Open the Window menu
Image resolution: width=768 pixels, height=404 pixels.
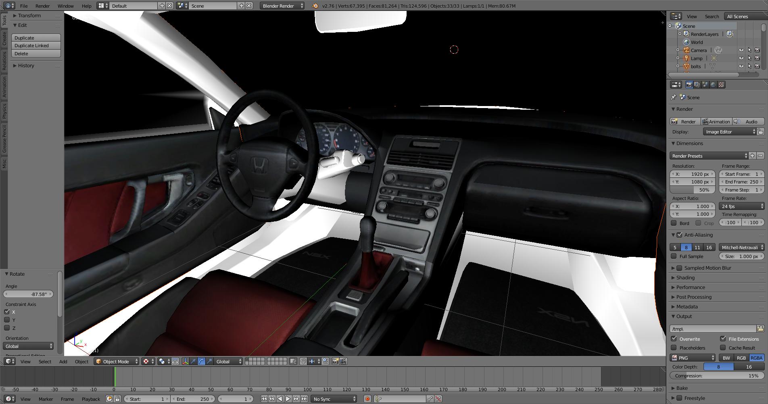(65, 6)
